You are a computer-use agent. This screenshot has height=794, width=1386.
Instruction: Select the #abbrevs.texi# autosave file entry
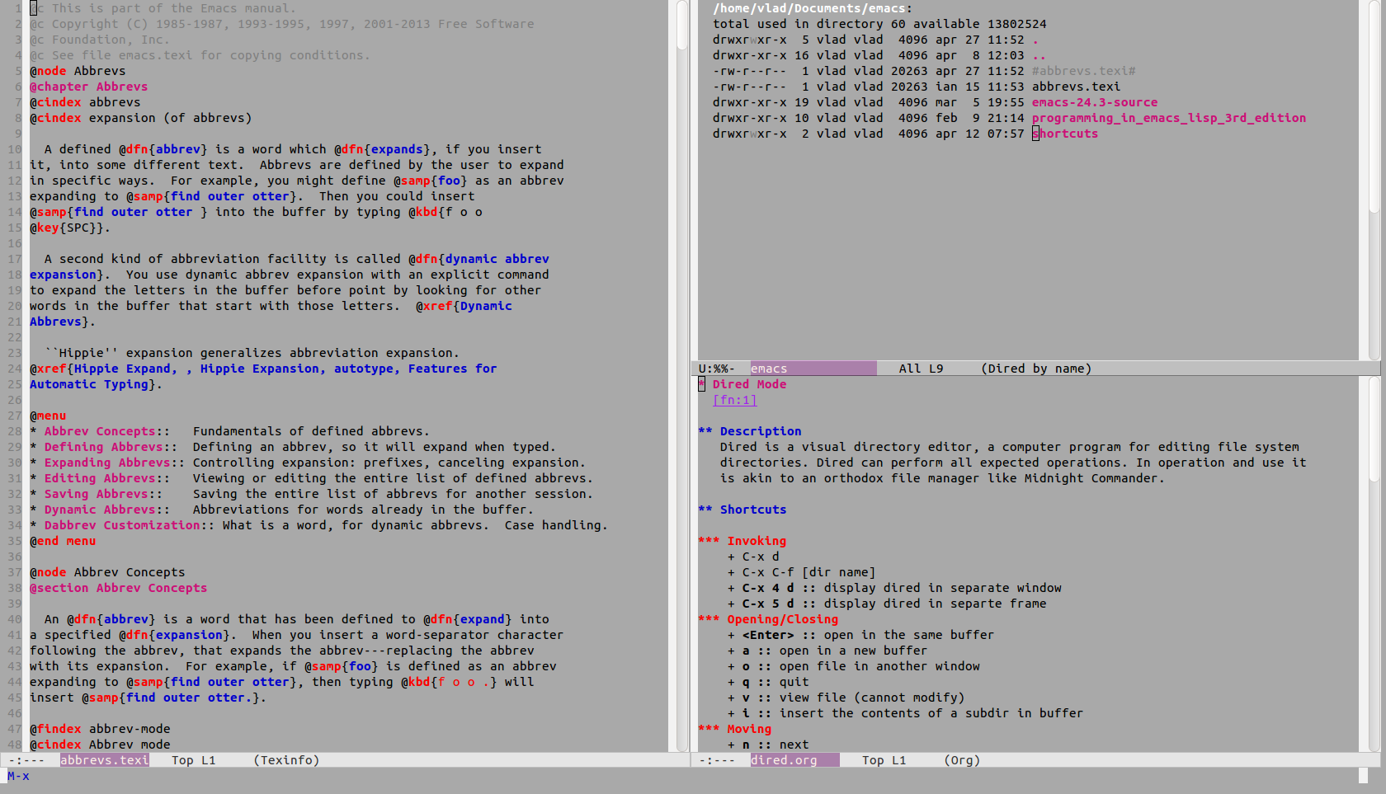1083,71
